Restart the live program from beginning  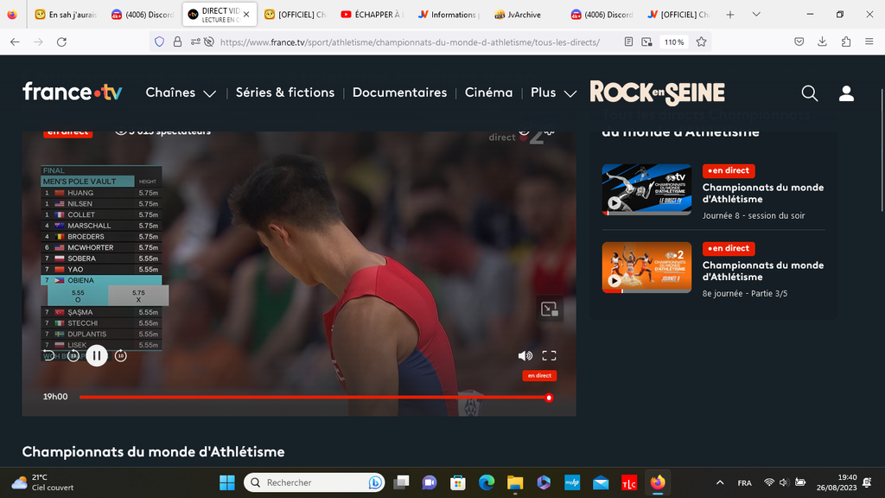[48, 355]
